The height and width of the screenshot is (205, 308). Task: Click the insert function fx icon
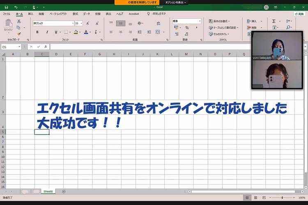[x=46, y=47]
